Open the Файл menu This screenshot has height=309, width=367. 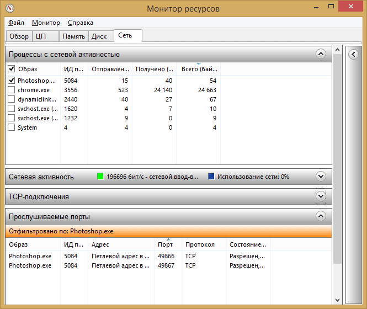17,23
